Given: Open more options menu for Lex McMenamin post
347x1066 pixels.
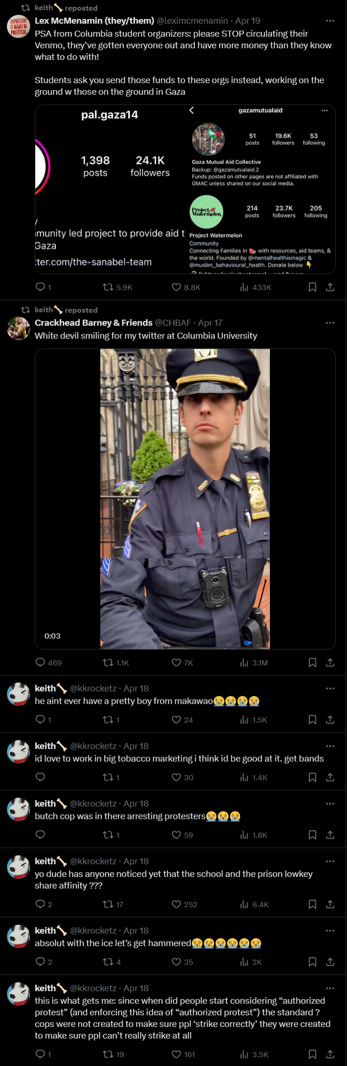Looking at the screenshot, I should 330,20.
